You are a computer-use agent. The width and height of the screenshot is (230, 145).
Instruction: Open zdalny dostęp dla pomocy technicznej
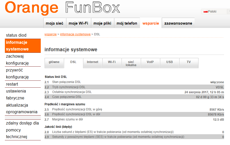[x=23, y=130]
